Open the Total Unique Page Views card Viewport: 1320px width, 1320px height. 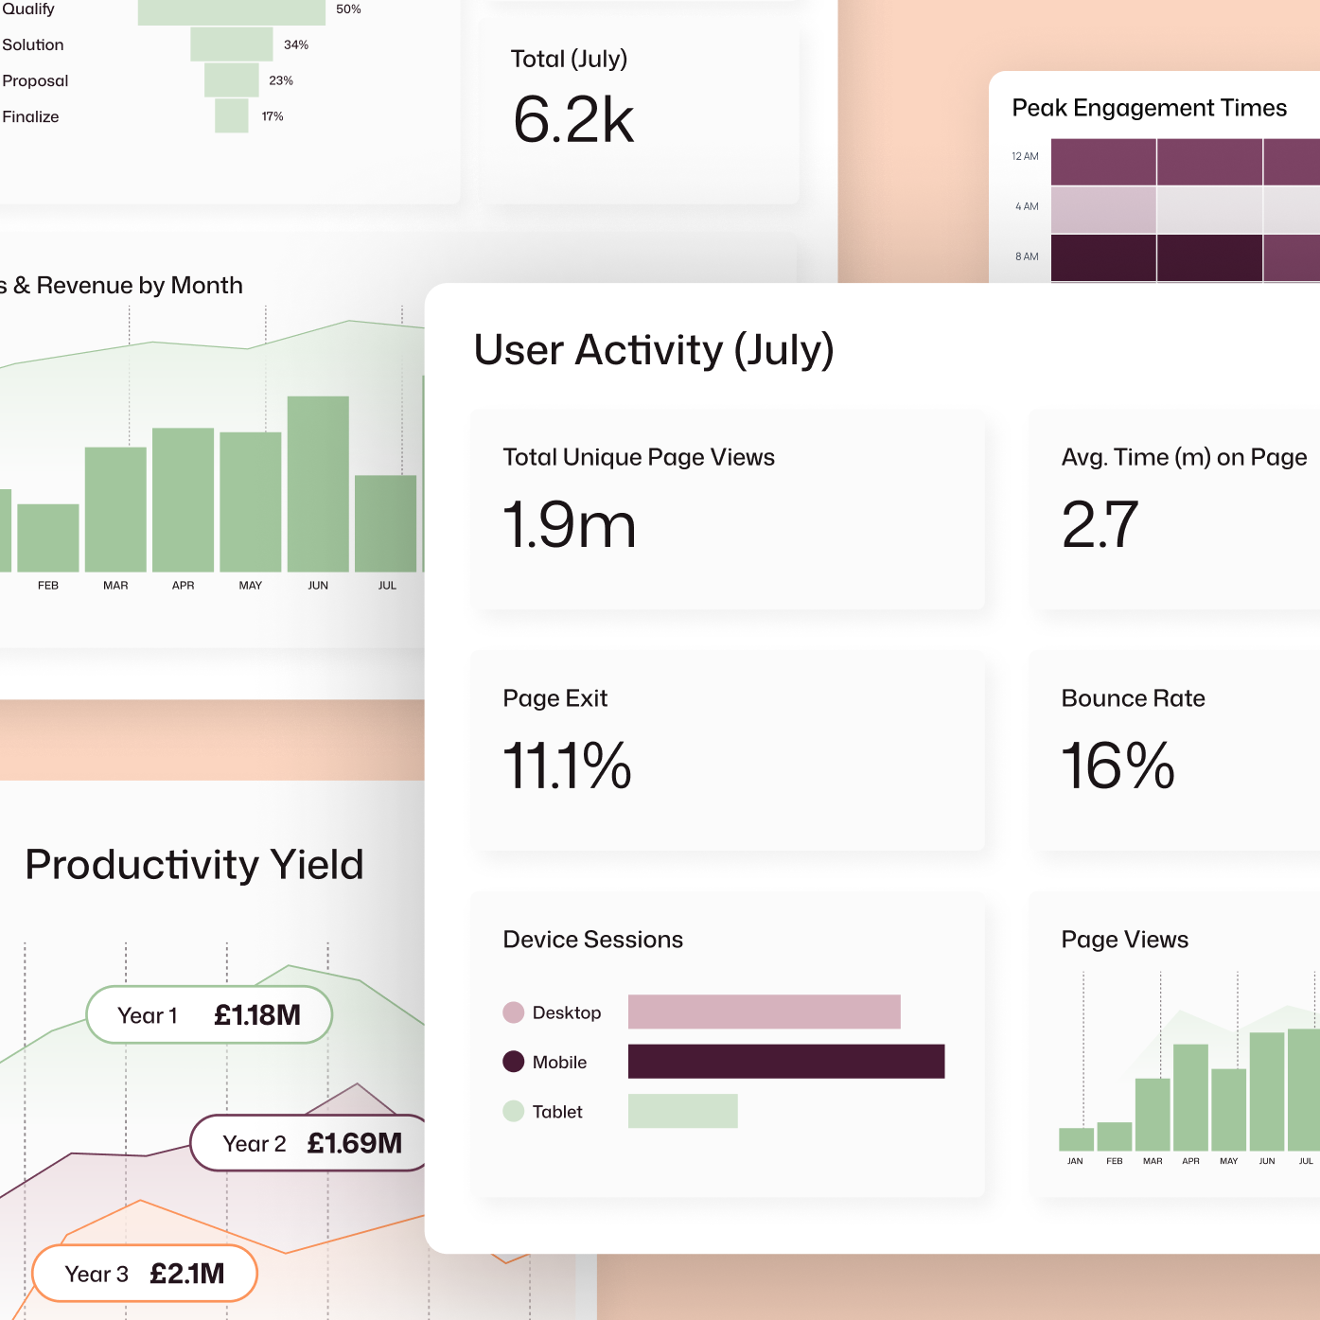click(x=729, y=510)
